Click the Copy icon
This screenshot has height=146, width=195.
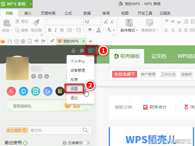click(x=17, y=30)
